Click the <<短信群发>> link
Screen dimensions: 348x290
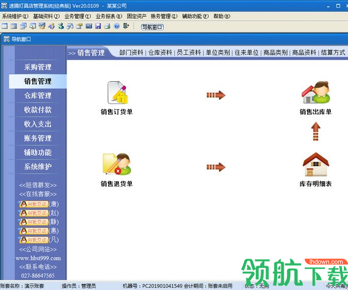point(38,185)
